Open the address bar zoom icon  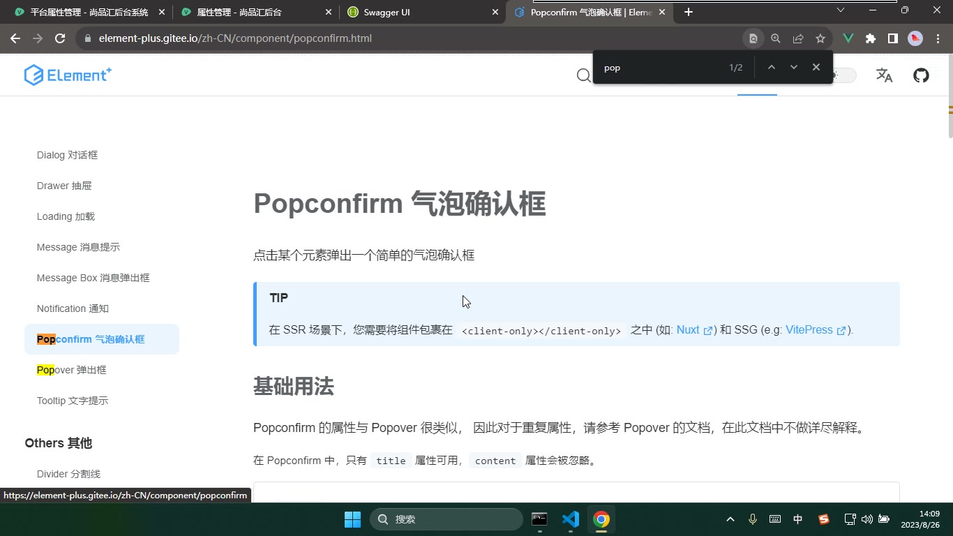click(x=776, y=38)
